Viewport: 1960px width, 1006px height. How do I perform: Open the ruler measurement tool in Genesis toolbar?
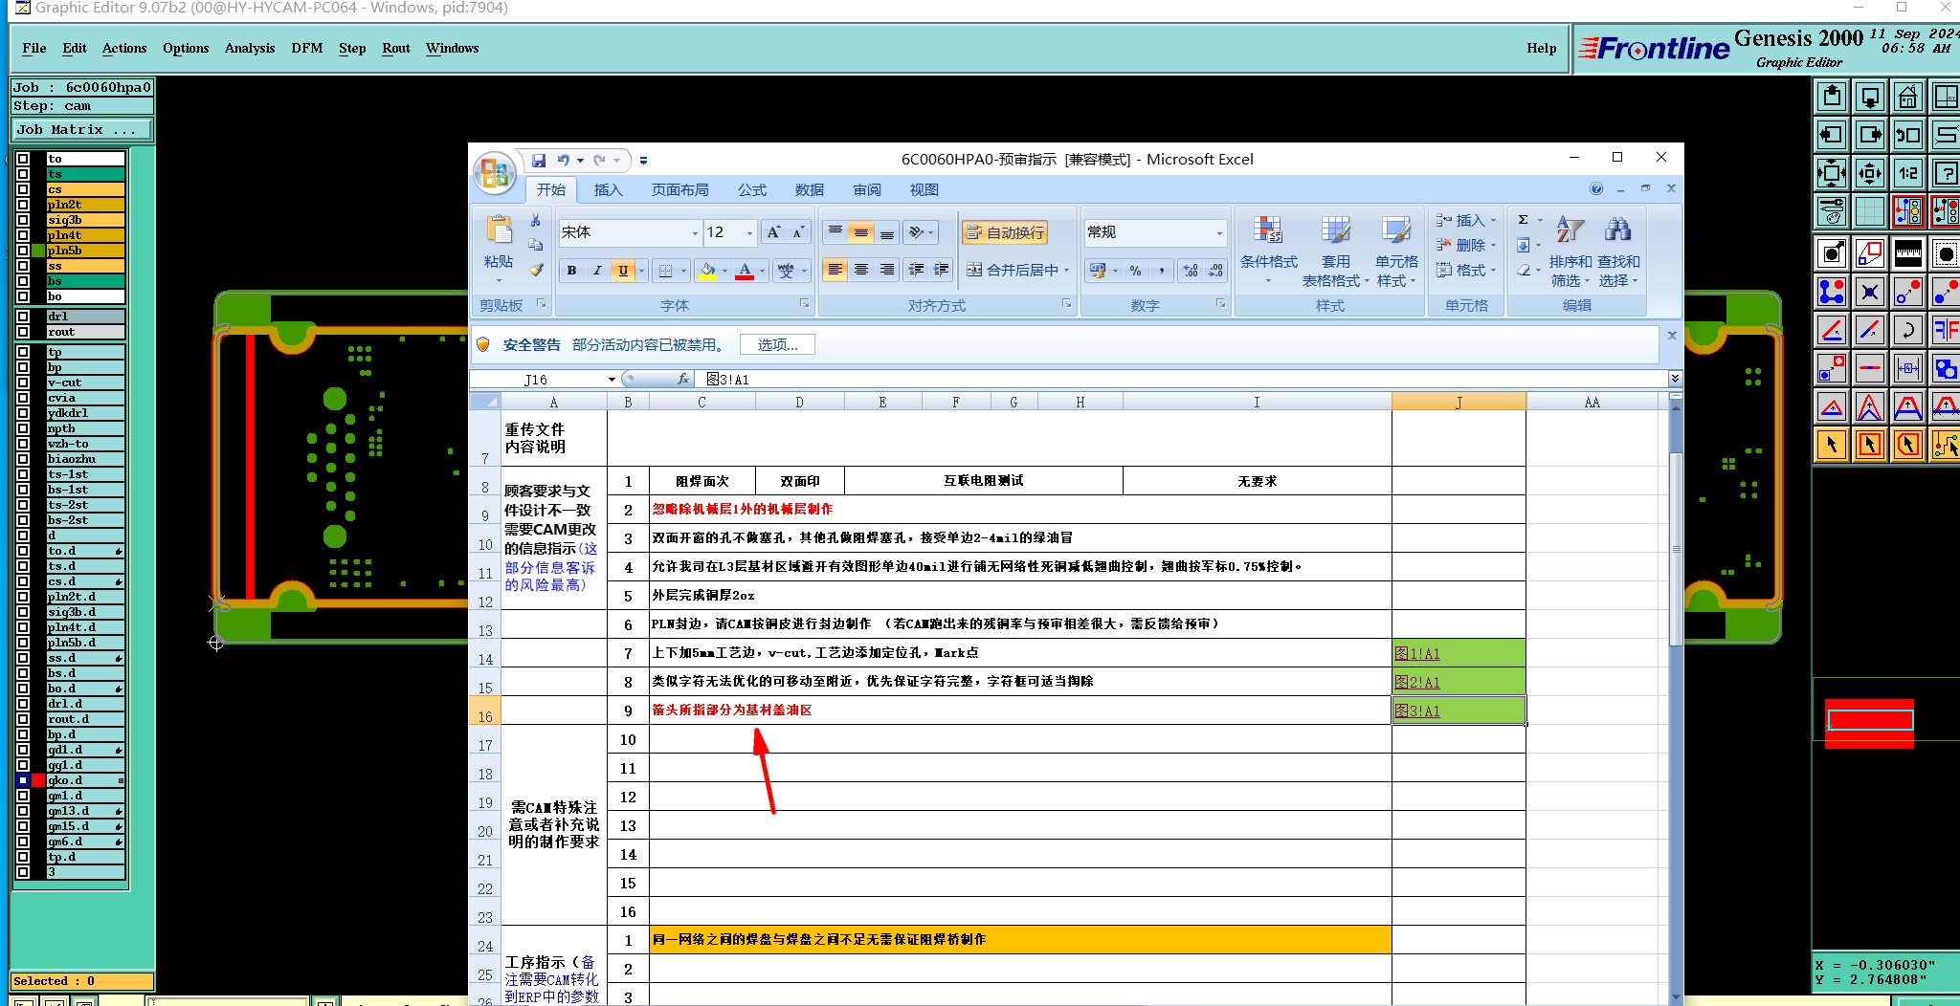pyautogui.click(x=1907, y=253)
